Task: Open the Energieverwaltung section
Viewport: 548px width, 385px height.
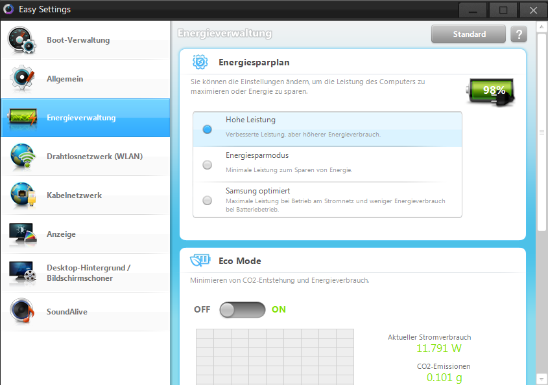Action: click(x=85, y=118)
